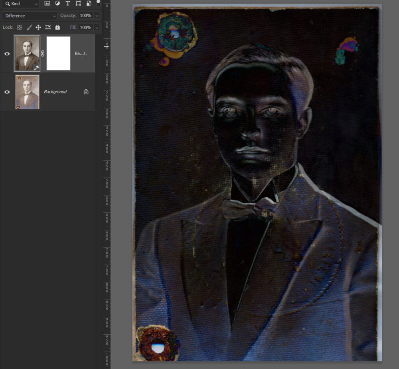The height and width of the screenshot is (369, 399).
Task: Click the Lock all padlock icon
Action: click(57, 28)
